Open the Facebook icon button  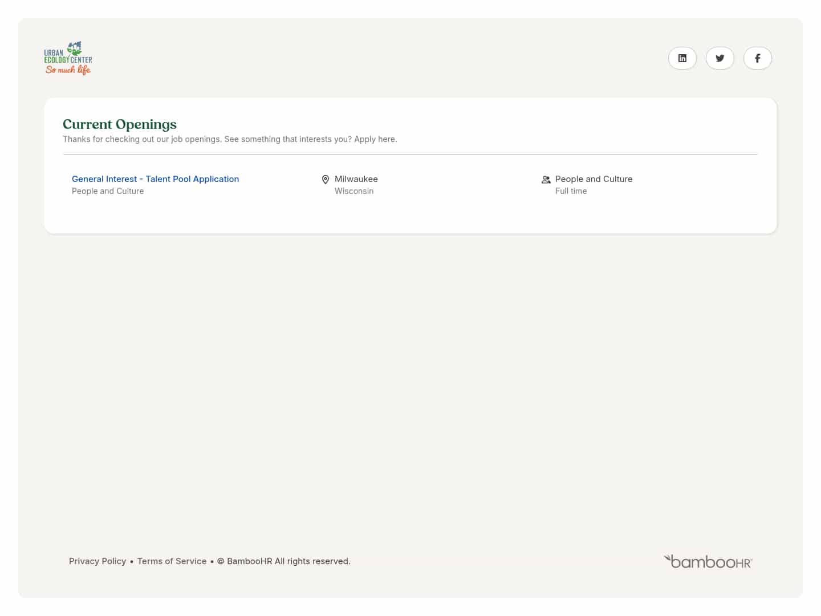pyautogui.click(x=757, y=58)
